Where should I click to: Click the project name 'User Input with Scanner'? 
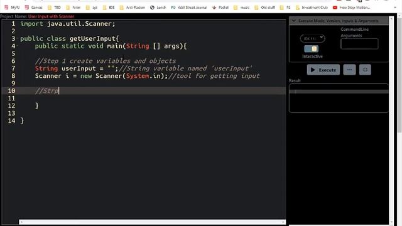point(51,16)
